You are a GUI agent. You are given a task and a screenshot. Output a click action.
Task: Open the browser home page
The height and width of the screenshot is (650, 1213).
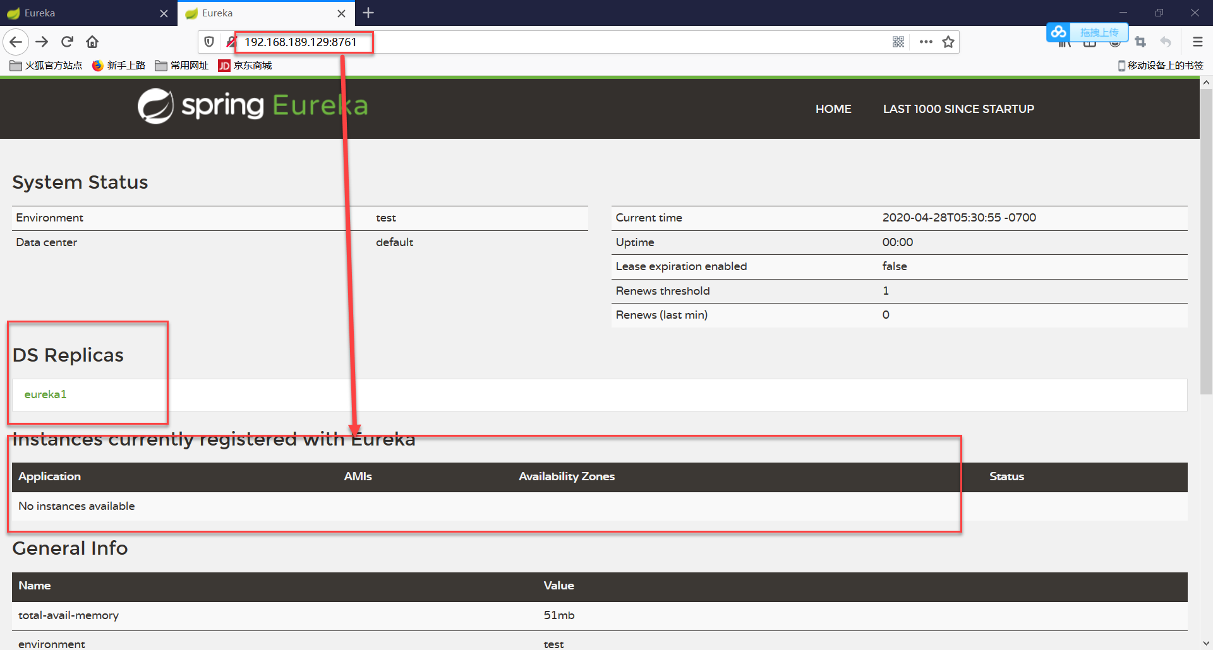pyautogui.click(x=92, y=42)
